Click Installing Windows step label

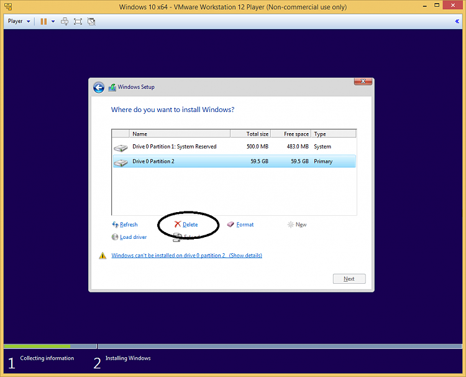(x=128, y=358)
